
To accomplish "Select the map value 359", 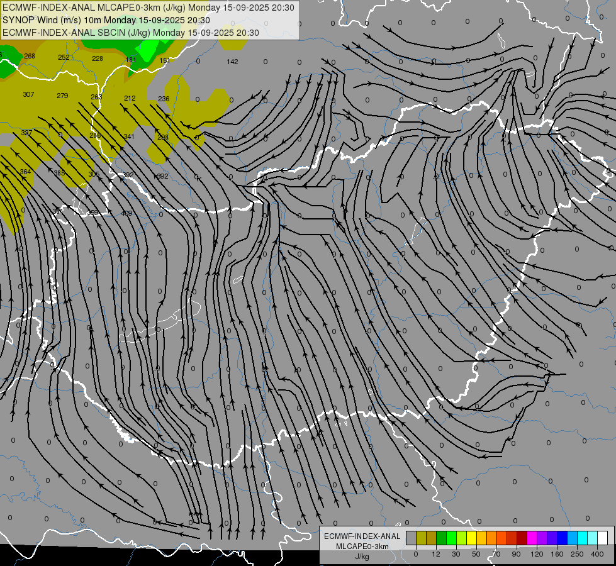I will point(92,213).
